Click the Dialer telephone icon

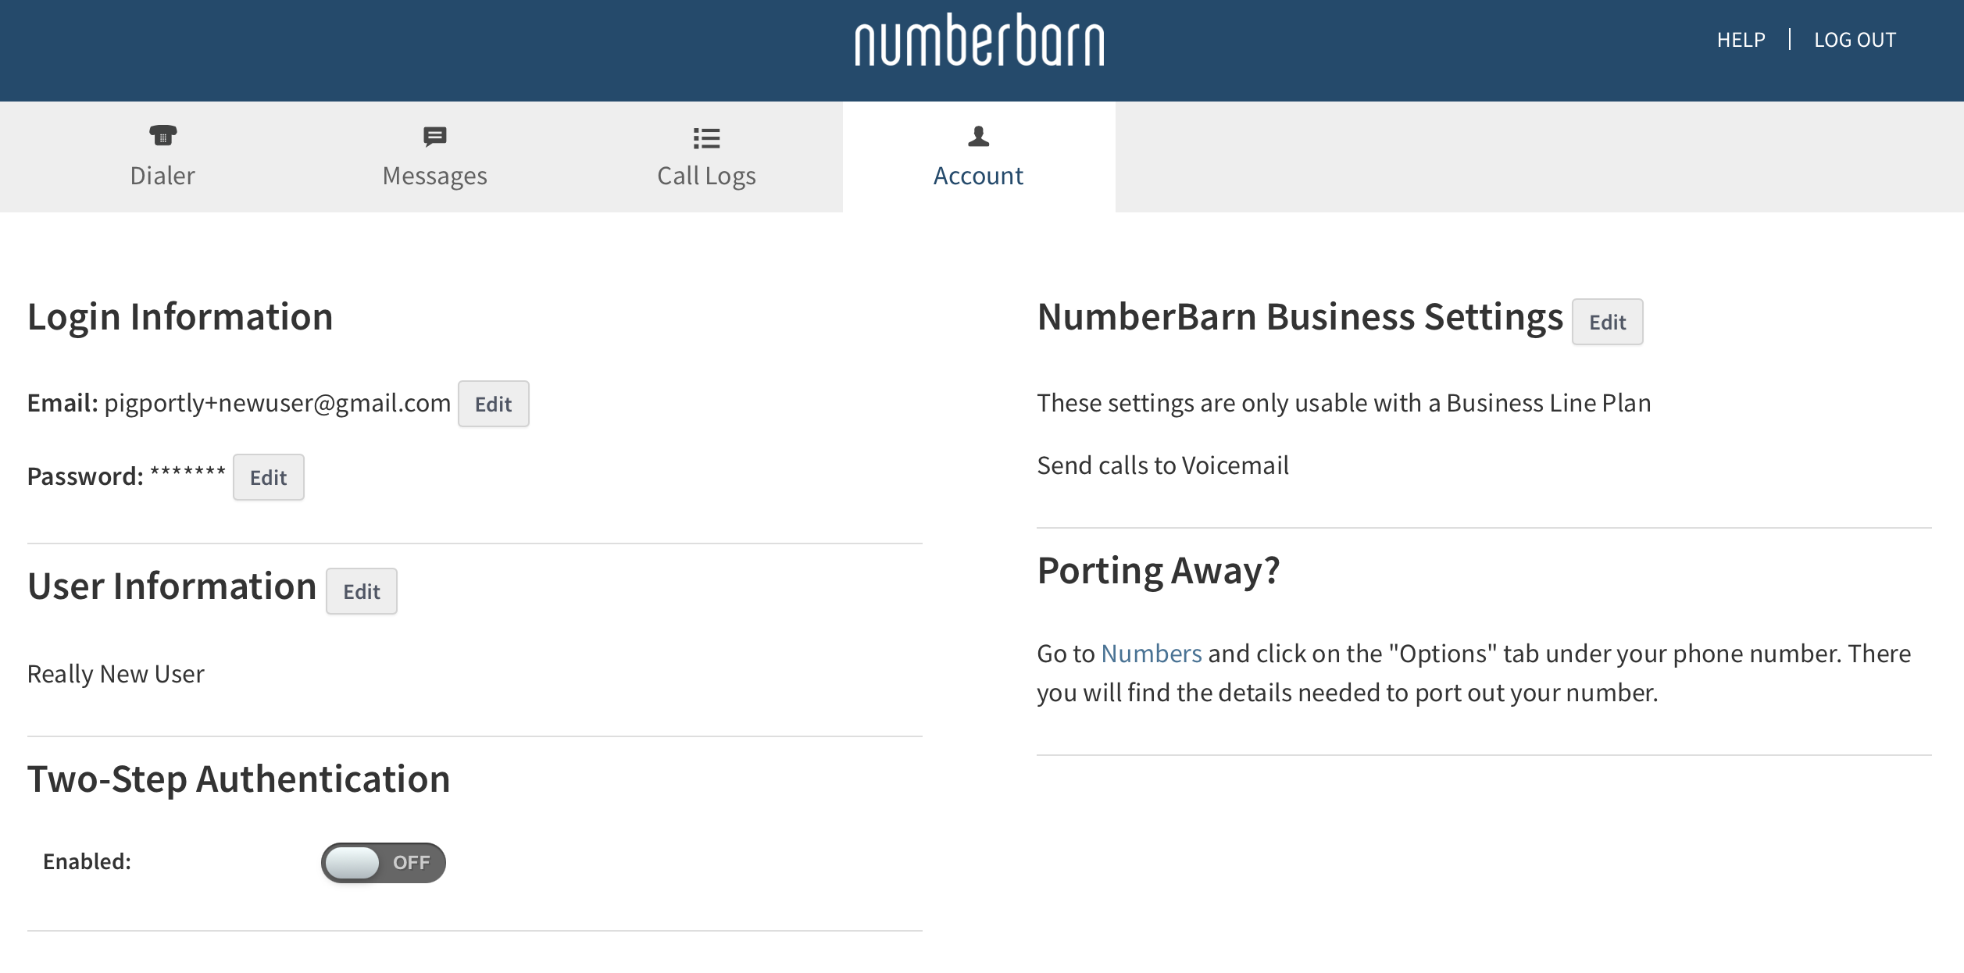(162, 136)
